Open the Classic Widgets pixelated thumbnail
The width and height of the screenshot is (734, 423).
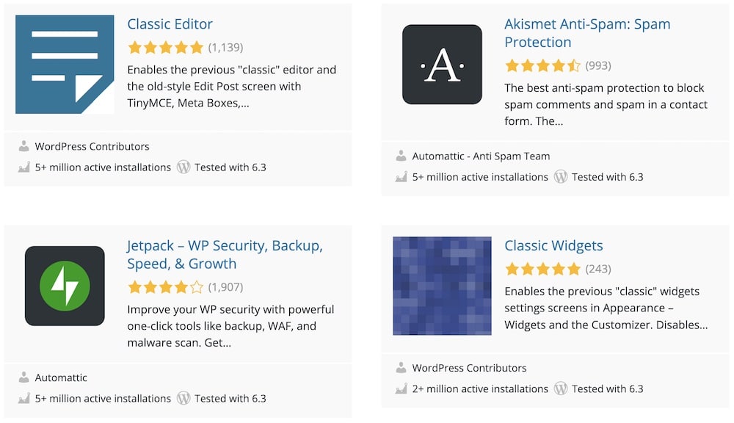(442, 286)
